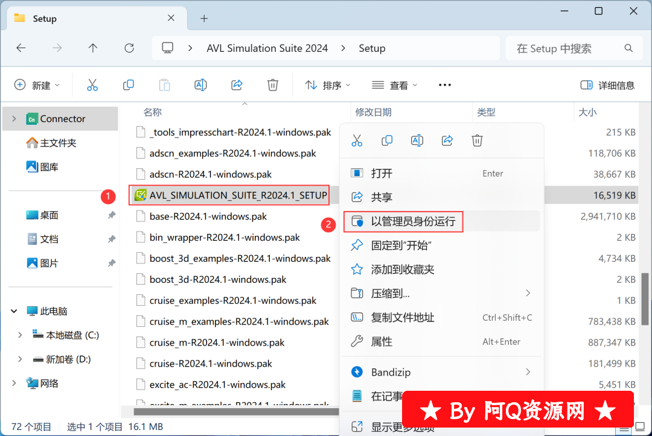
Task: Click the horizontal scrollbar of the file list
Action: point(236,411)
